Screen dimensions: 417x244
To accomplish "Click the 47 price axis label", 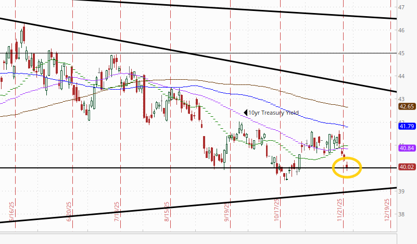I will click(401, 7).
